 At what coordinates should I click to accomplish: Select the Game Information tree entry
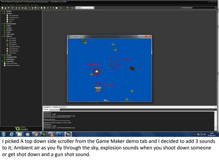point(12,63)
